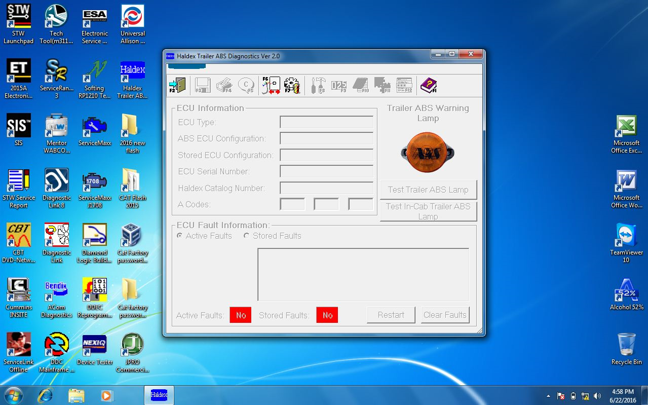Click the F11 puzzle piece icon
The image size is (648, 405).
point(382,85)
